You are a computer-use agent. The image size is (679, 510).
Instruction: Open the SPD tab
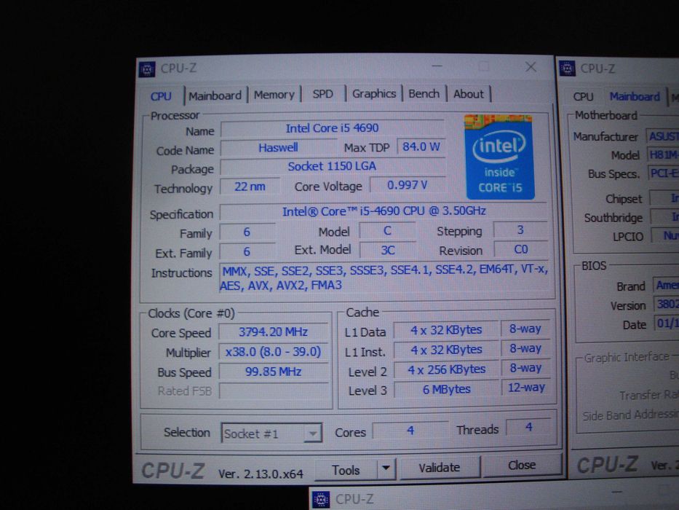click(322, 94)
